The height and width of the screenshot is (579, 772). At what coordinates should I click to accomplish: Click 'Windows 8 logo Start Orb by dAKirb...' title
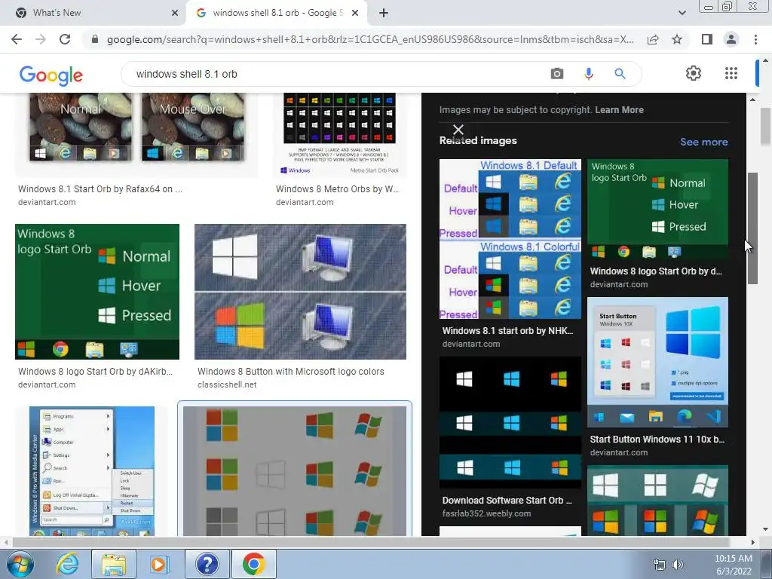pos(96,371)
